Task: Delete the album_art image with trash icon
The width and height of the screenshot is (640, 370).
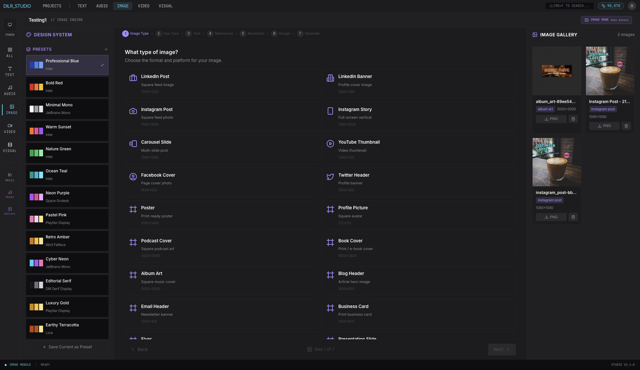Action: pos(573,119)
